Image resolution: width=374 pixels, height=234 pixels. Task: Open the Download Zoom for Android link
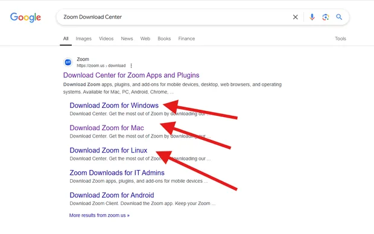coord(112,195)
